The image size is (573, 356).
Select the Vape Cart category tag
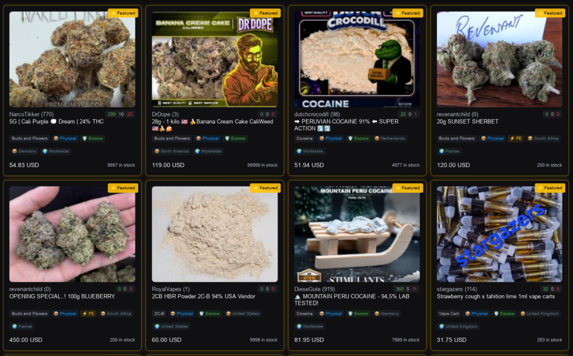pos(448,314)
